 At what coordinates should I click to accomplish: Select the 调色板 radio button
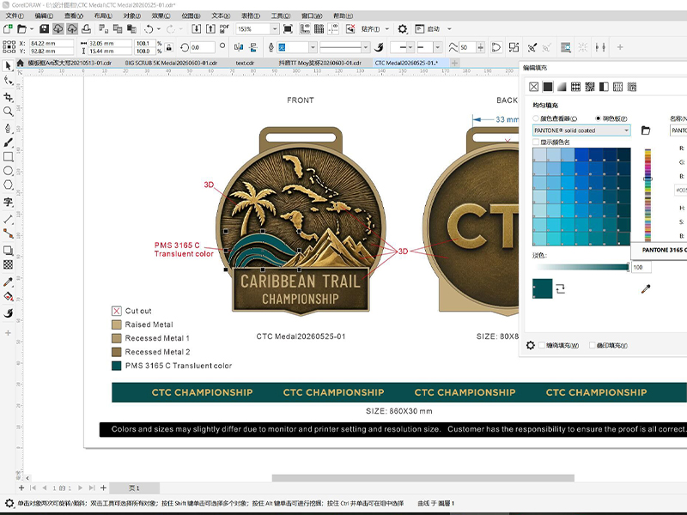(598, 118)
